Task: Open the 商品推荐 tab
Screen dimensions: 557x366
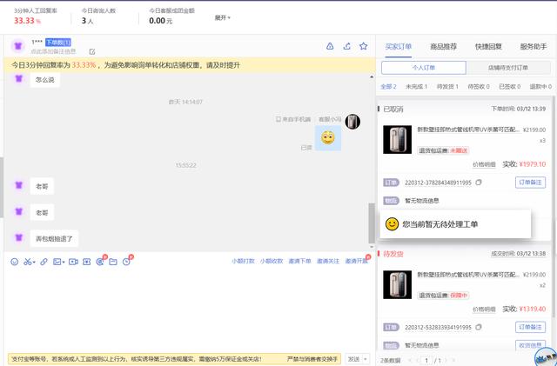Action: click(x=444, y=46)
